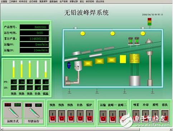Toggle the first 预热 rocker switch

tap(52, 116)
